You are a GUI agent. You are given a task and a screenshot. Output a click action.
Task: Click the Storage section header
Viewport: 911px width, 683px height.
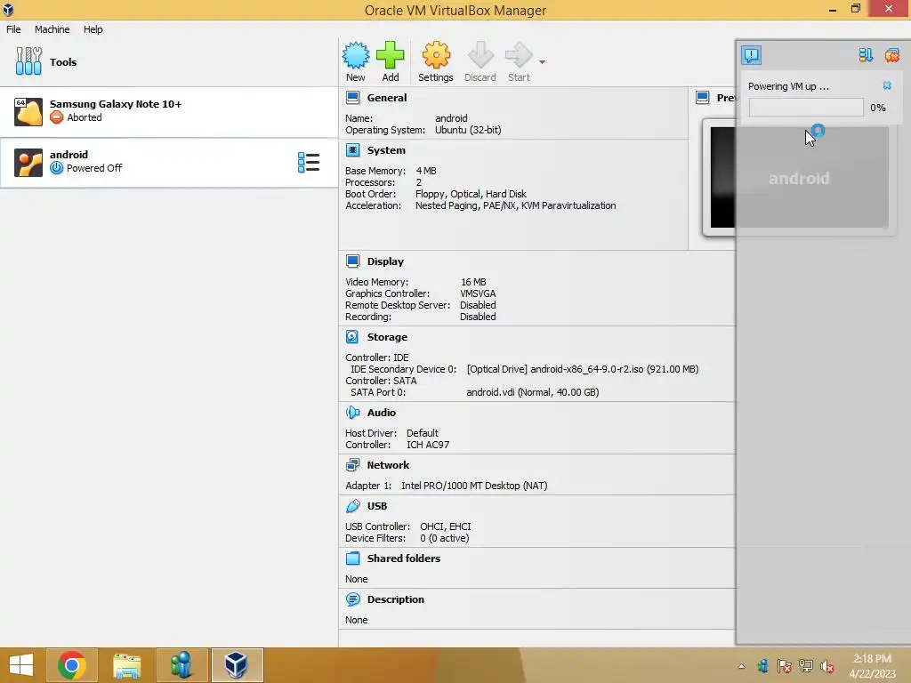(387, 337)
